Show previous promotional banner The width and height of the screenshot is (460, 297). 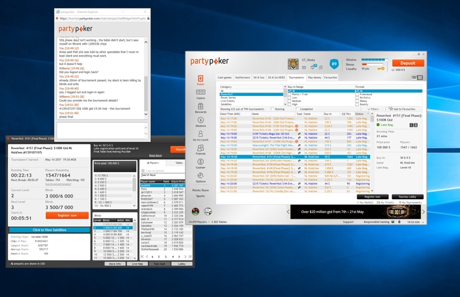tap(288, 212)
